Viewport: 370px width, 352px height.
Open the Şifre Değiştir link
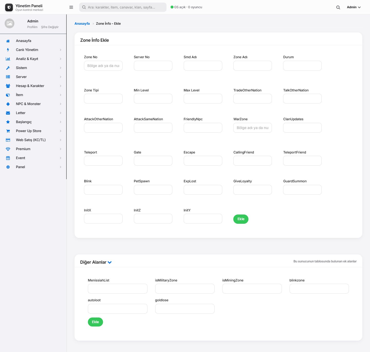coord(50,27)
